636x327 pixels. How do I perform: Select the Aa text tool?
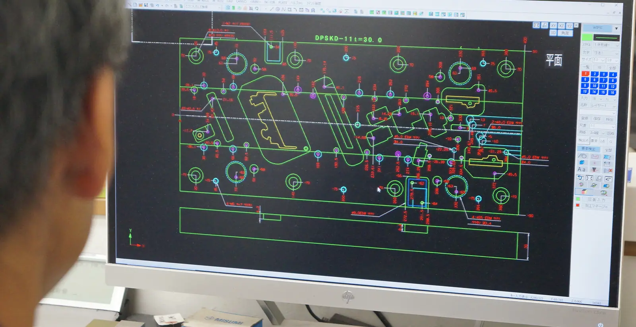pyautogui.click(x=582, y=169)
